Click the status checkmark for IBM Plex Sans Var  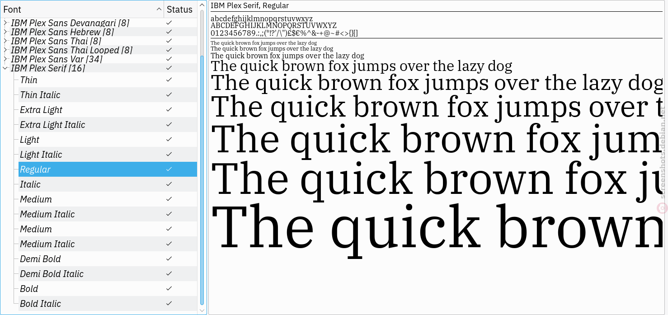[x=169, y=59]
